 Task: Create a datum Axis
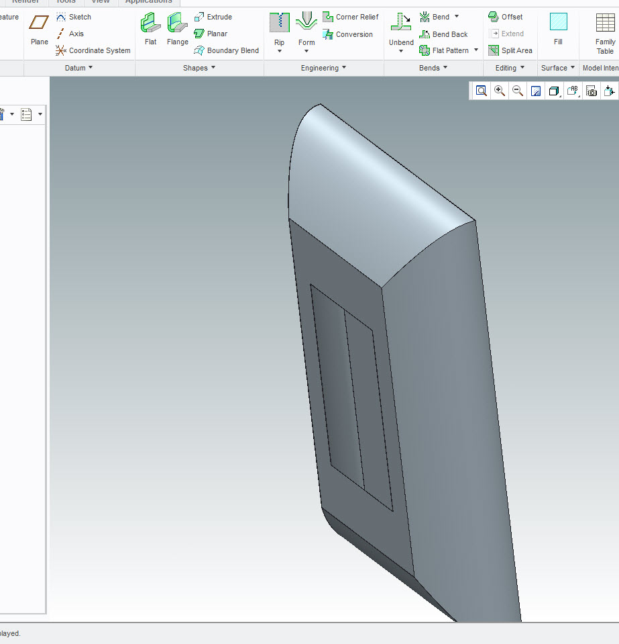pyautogui.click(x=70, y=34)
